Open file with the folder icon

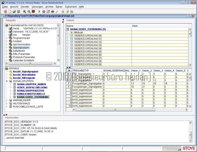[14, 12]
